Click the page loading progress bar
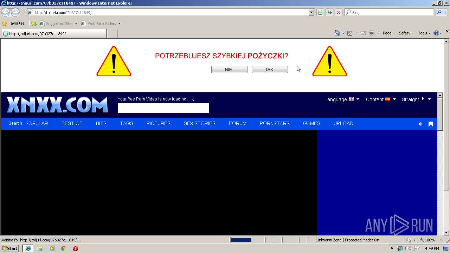The height and width of the screenshot is (253, 450). (247, 240)
